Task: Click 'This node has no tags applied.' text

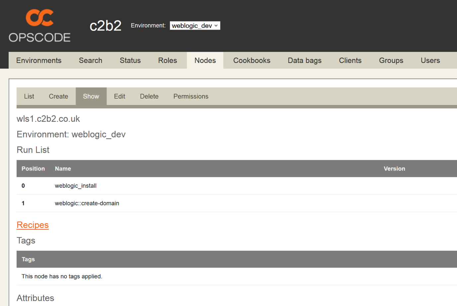Action: pyautogui.click(x=62, y=276)
